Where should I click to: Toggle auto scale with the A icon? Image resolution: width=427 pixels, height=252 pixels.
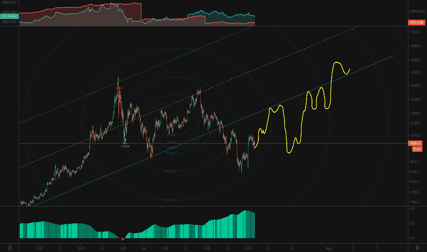tap(417, 247)
